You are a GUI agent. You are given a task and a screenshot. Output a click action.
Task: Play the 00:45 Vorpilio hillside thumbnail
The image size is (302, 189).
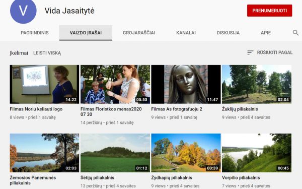[257, 153]
